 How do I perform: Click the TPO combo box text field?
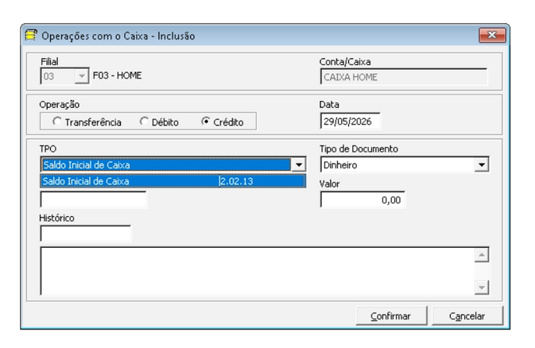tap(166, 164)
